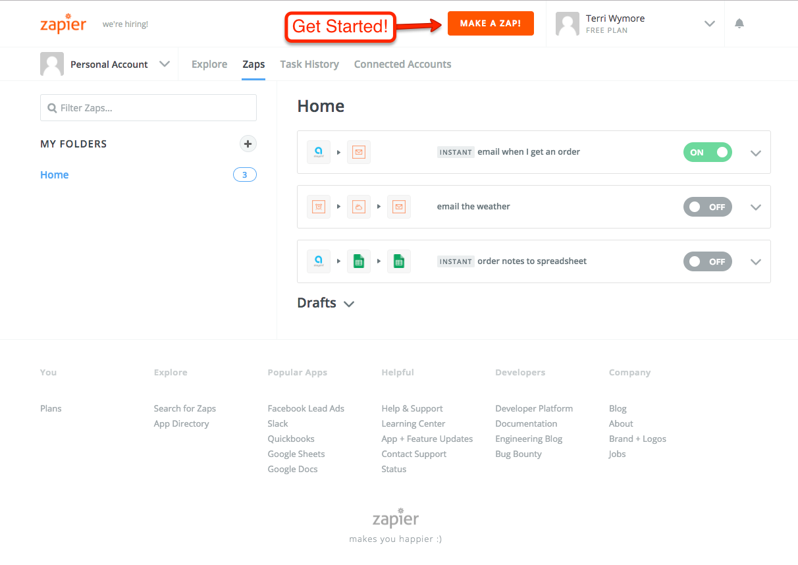
Task: Turn off 'email when I get an order' zap
Action: 708,152
